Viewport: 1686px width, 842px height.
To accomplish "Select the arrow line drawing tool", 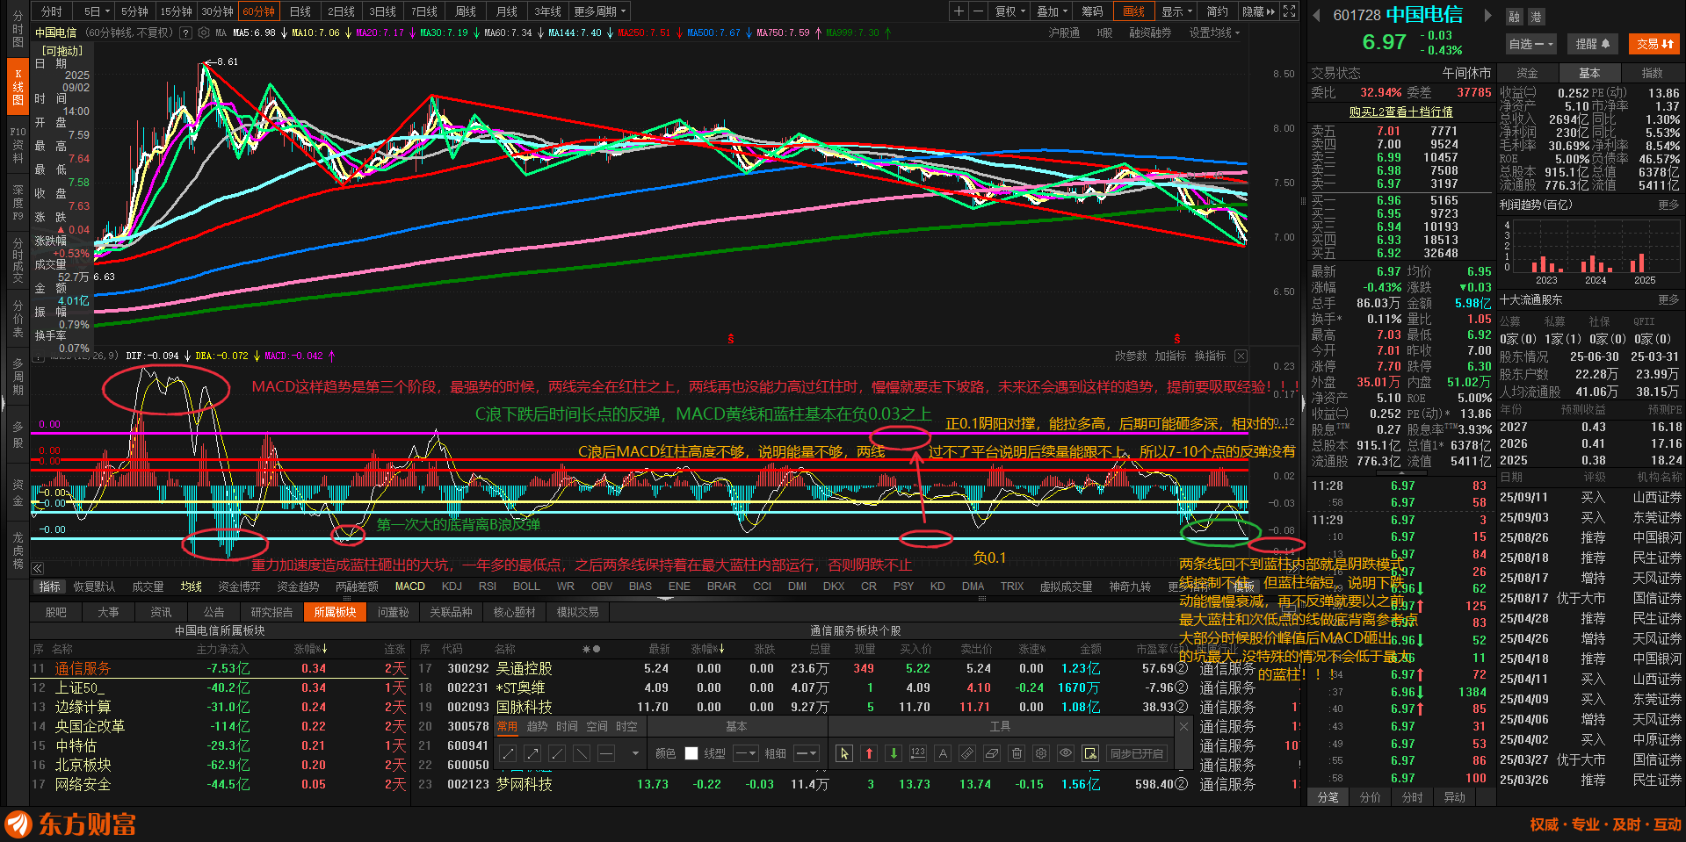I will (532, 753).
